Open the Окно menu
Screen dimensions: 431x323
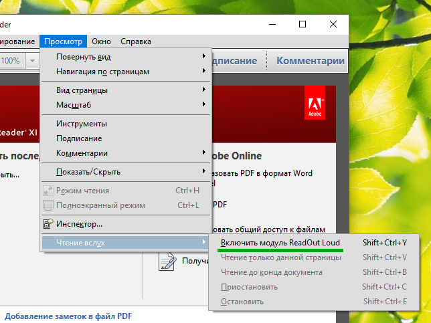[102, 41]
